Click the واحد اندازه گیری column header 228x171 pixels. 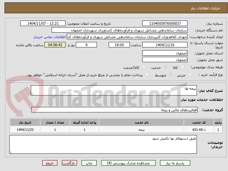click(x=84, y=122)
